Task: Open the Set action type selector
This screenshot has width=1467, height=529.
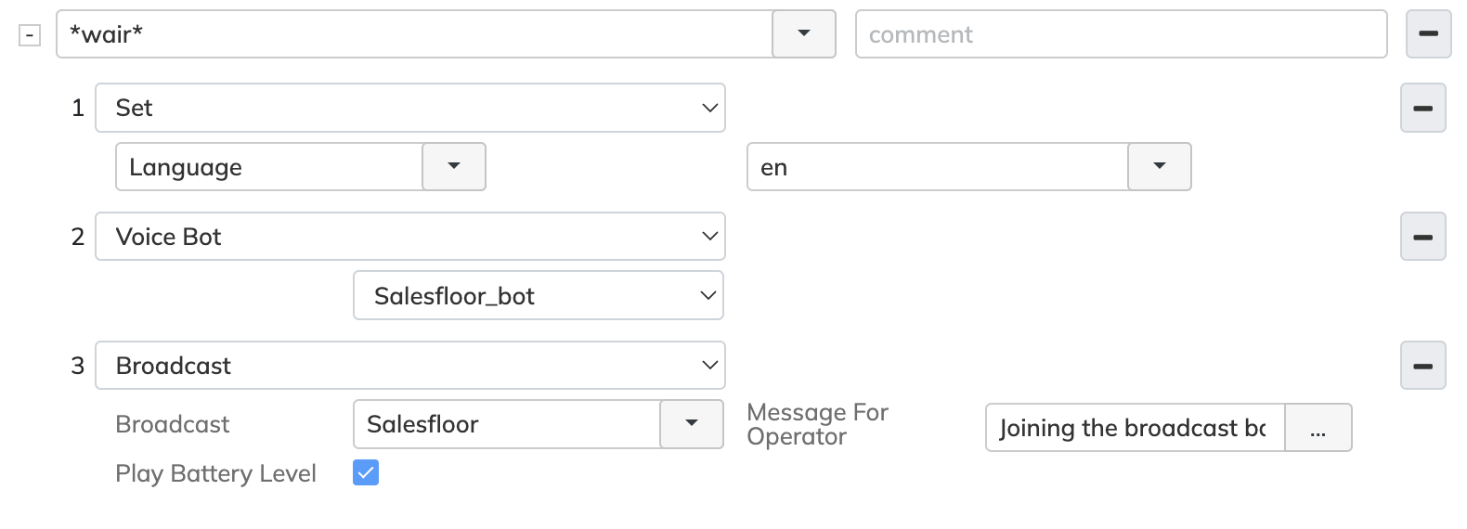Action: click(409, 109)
